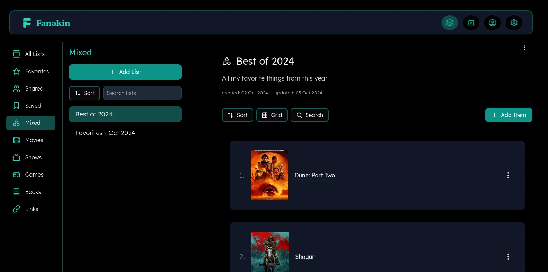
Task: Click the Add Item button
Action: coord(509,115)
